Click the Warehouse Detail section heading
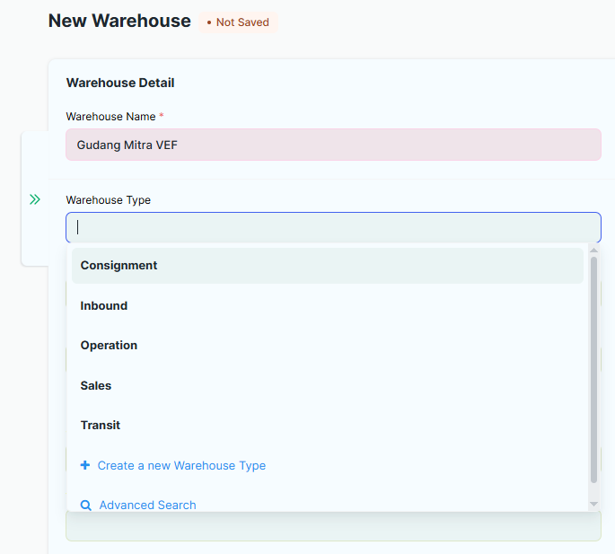Viewport: 615px width, 554px height. (120, 83)
